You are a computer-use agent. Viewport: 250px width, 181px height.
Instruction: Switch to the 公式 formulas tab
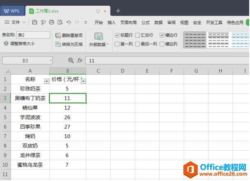[145, 23]
